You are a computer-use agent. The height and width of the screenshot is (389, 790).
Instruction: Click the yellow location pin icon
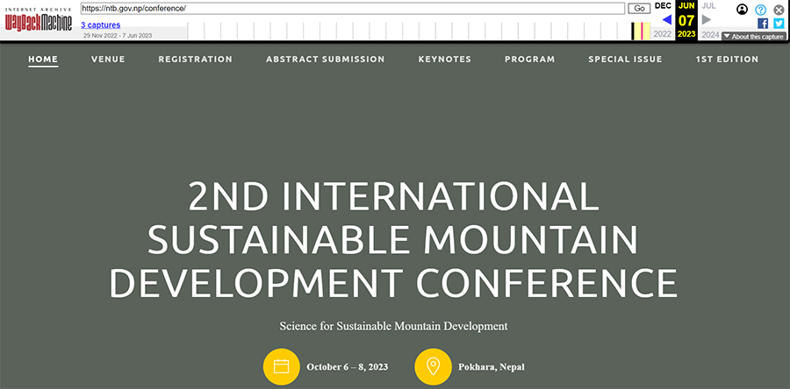pyautogui.click(x=433, y=367)
